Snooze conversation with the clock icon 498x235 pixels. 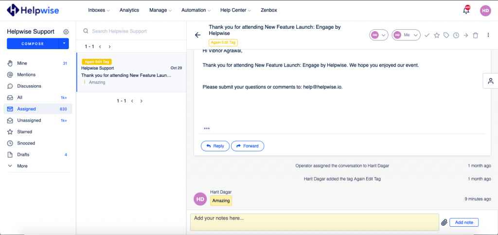pyautogui.click(x=456, y=35)
